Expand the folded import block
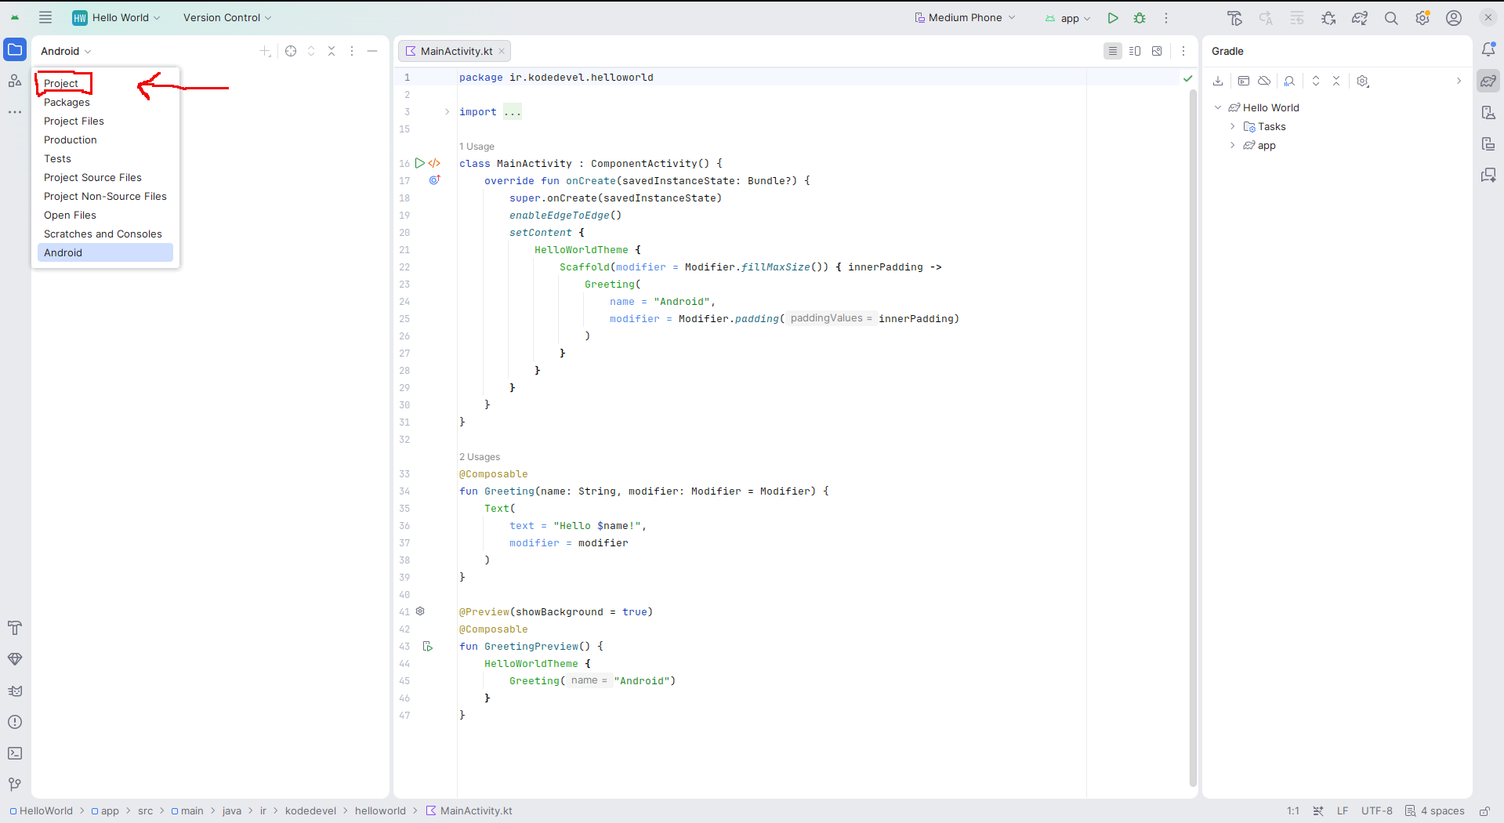Image resolution: width=1504 pixels, height=823 pixels. (447, 111)
